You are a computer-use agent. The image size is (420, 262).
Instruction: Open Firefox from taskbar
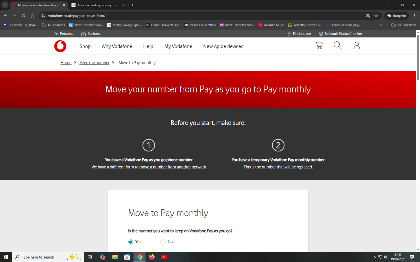152,257
